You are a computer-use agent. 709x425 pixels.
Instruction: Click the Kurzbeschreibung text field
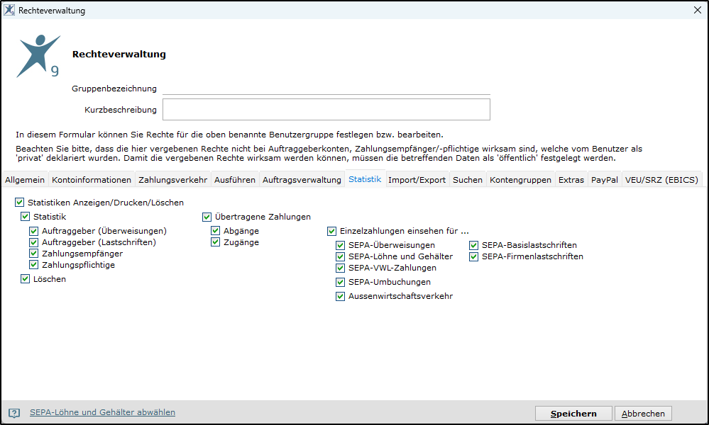(326, 110)
